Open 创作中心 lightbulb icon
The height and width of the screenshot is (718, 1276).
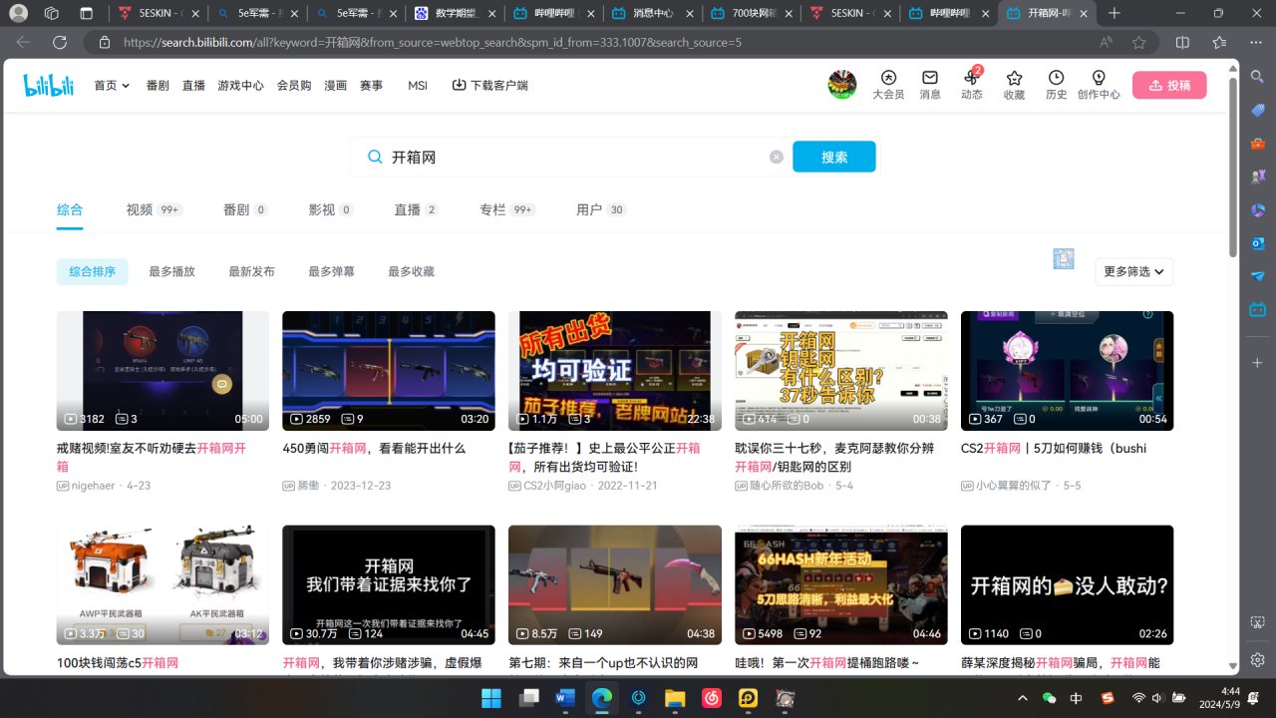click(x=1099, y=85)
